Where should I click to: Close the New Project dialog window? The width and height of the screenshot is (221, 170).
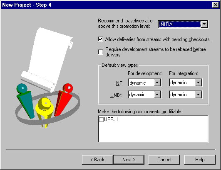216,5
